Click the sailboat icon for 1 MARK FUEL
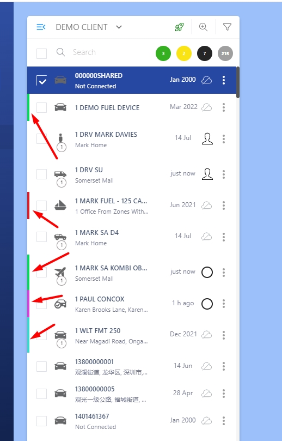Viewport: 282px width, 441px height. (x=60, y=206)
